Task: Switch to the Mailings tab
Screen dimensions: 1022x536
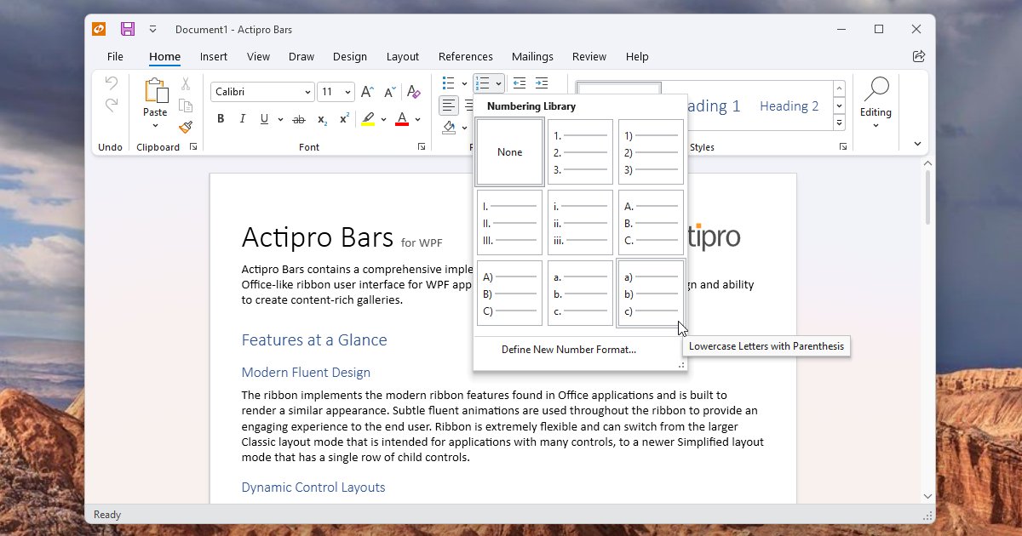Action: point(533,56)
